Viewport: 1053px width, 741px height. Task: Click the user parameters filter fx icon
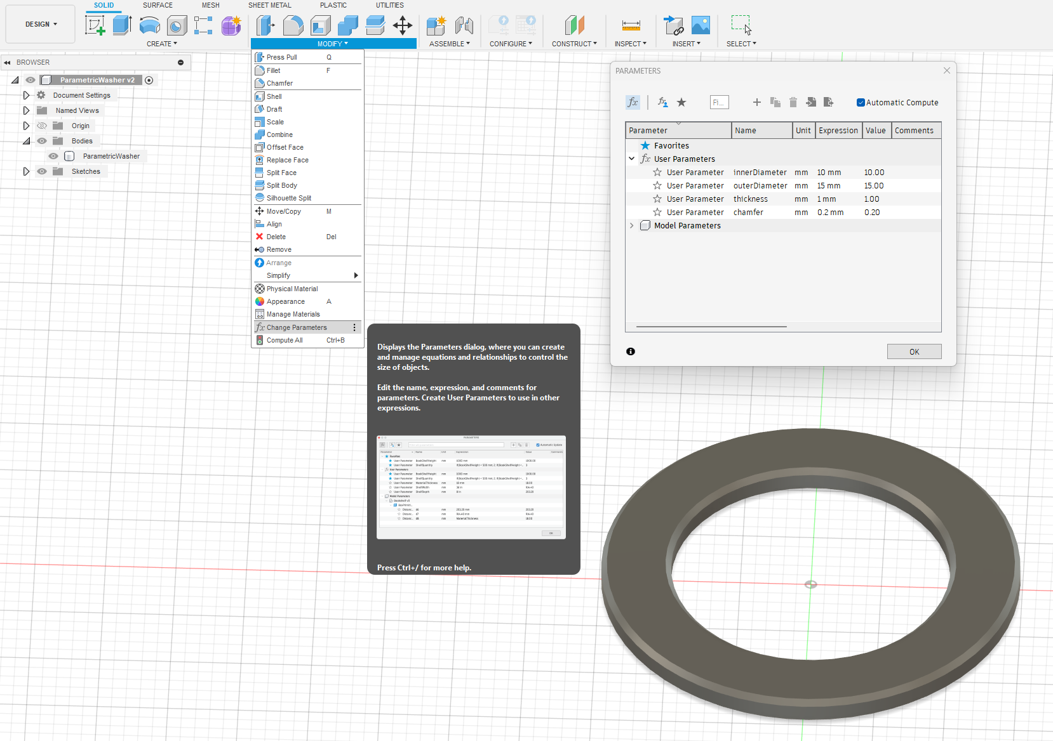tap(663, 102)
